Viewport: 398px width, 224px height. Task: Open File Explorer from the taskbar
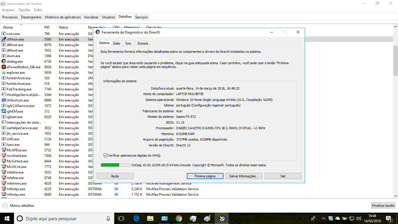coord(150,218)
